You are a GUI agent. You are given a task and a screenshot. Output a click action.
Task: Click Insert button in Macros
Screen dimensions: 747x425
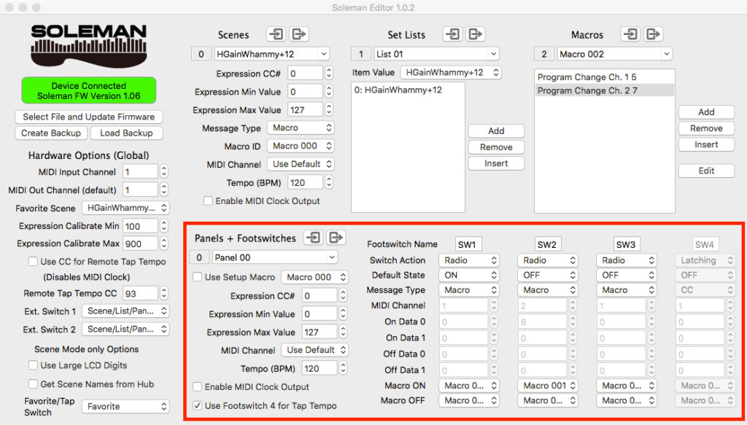706,144
